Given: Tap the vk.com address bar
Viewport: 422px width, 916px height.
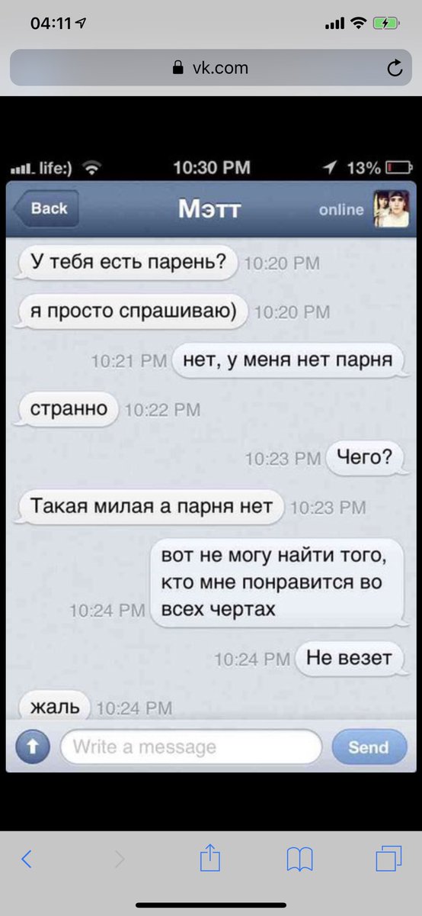Looking at the screenshot, I should click(x=211, y=68).
